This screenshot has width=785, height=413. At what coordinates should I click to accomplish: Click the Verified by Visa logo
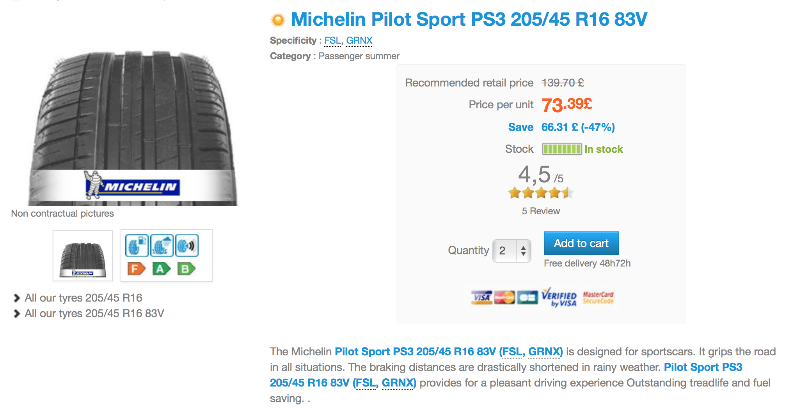tap(559, 297)
